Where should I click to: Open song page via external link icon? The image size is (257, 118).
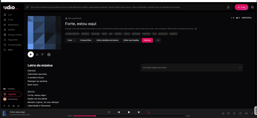coord(240,113)
